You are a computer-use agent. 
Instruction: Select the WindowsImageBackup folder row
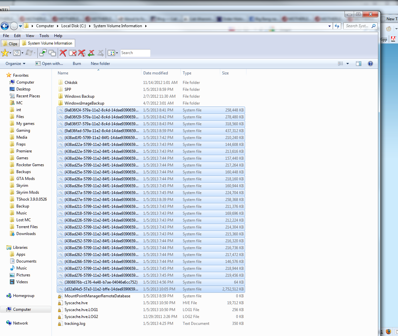coord(151,103)
